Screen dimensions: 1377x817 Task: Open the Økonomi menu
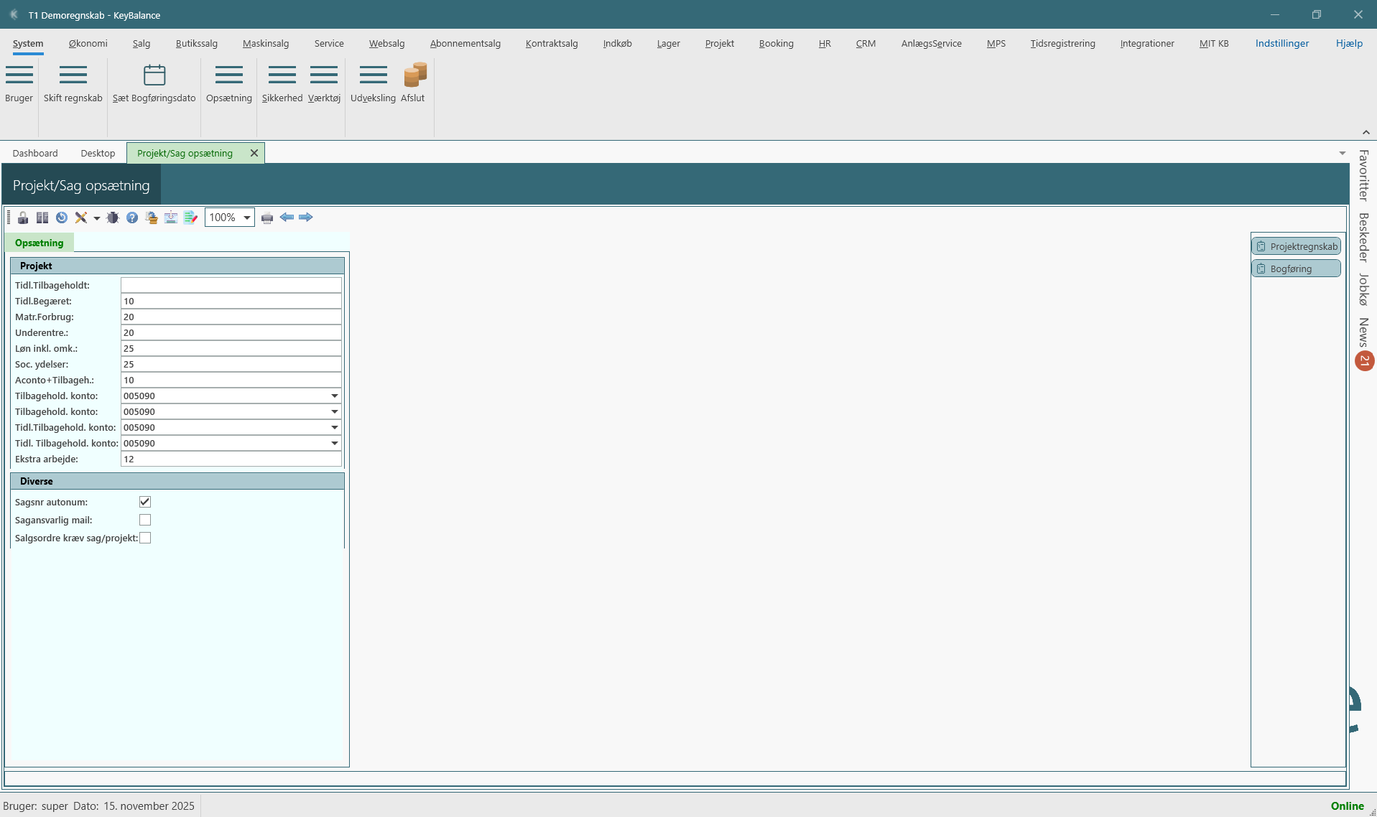(88, 43)
